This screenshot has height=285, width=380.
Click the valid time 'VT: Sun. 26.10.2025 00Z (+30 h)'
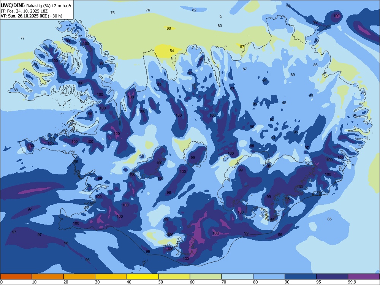pyautogui.click(x=32, y=16)
